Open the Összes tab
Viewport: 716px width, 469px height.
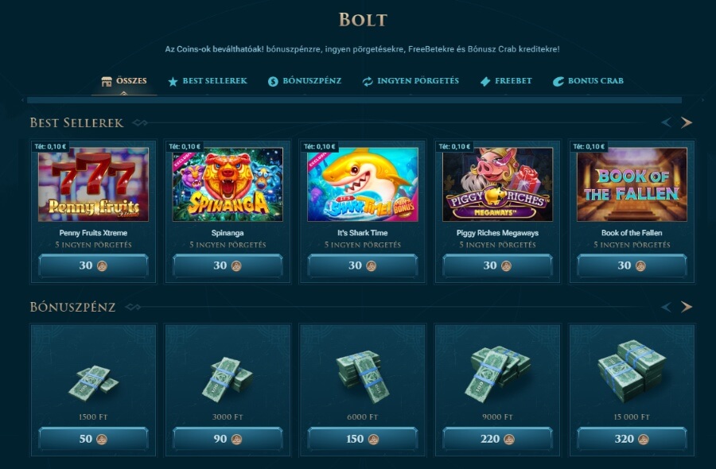click(x=124, y=81)
